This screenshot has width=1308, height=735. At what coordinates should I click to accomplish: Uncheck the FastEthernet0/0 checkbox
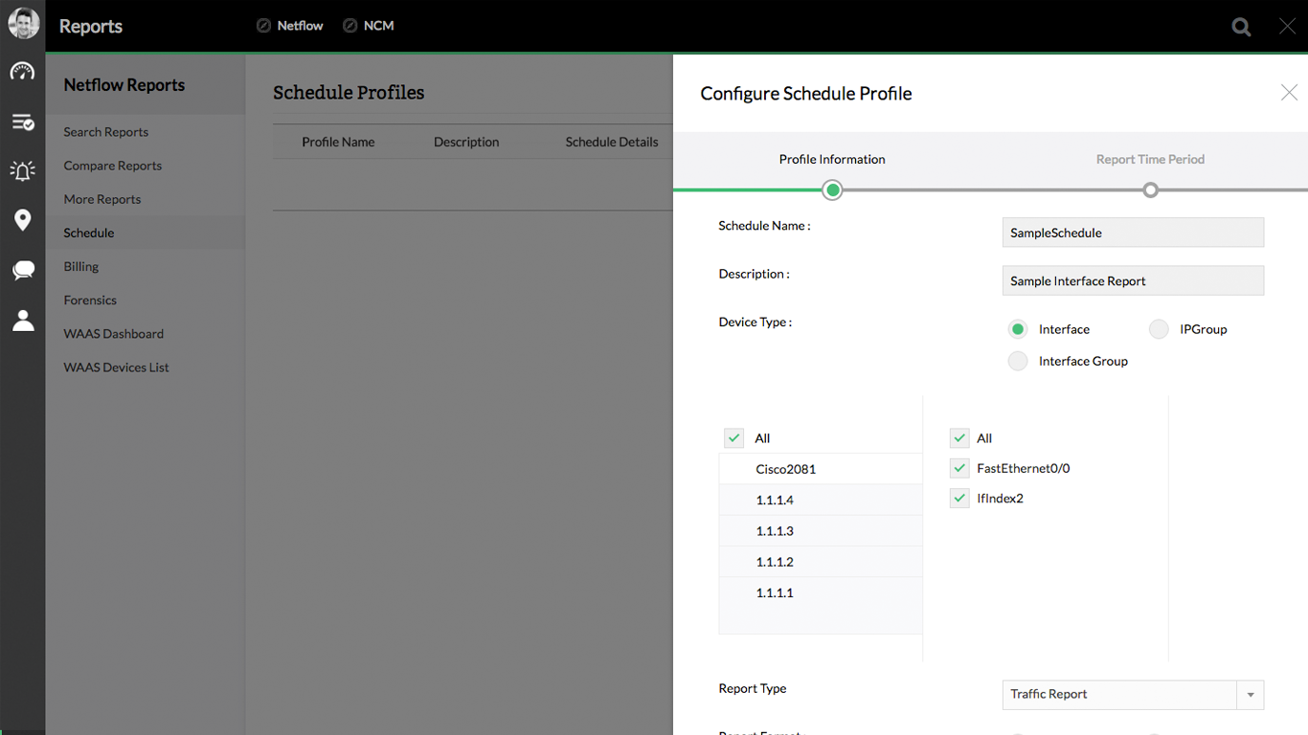(959, 468)
